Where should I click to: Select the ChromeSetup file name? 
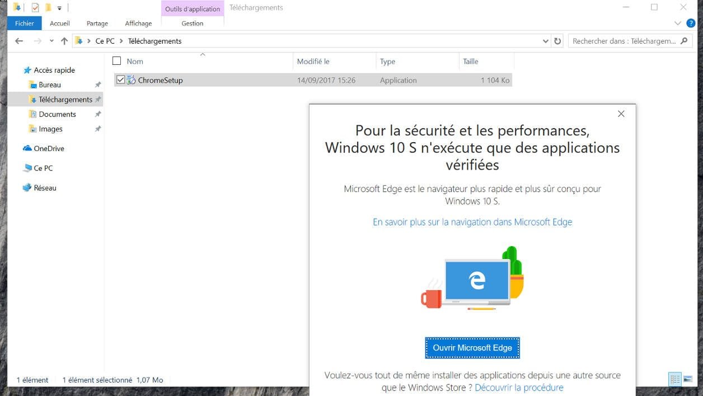[160, 80]
